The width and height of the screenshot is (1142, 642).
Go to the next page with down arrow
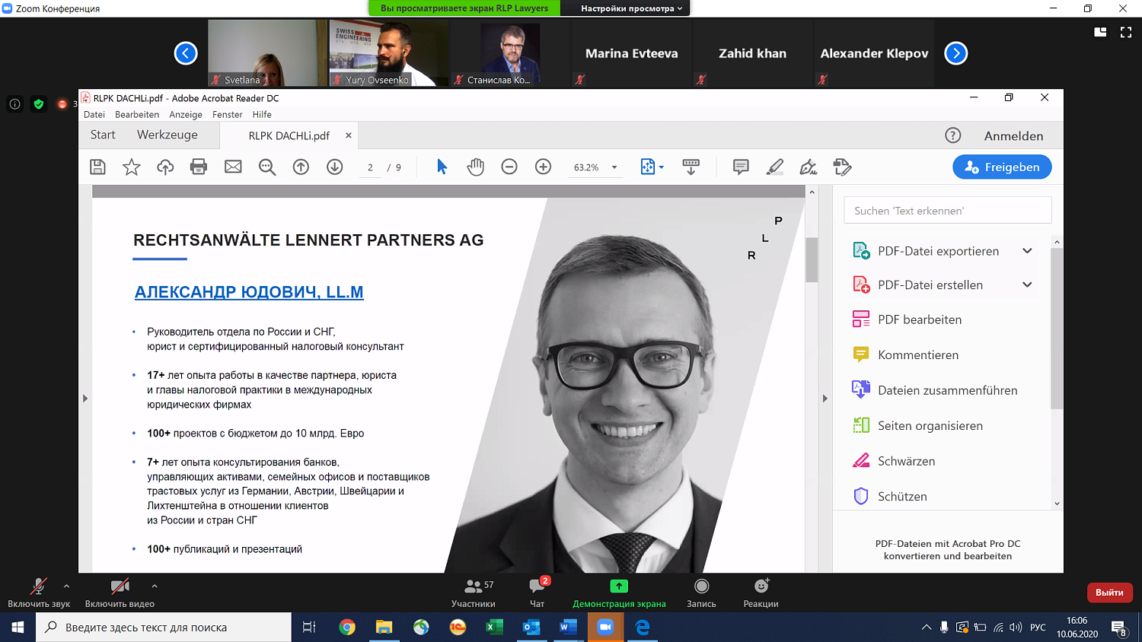click(335, 167)
